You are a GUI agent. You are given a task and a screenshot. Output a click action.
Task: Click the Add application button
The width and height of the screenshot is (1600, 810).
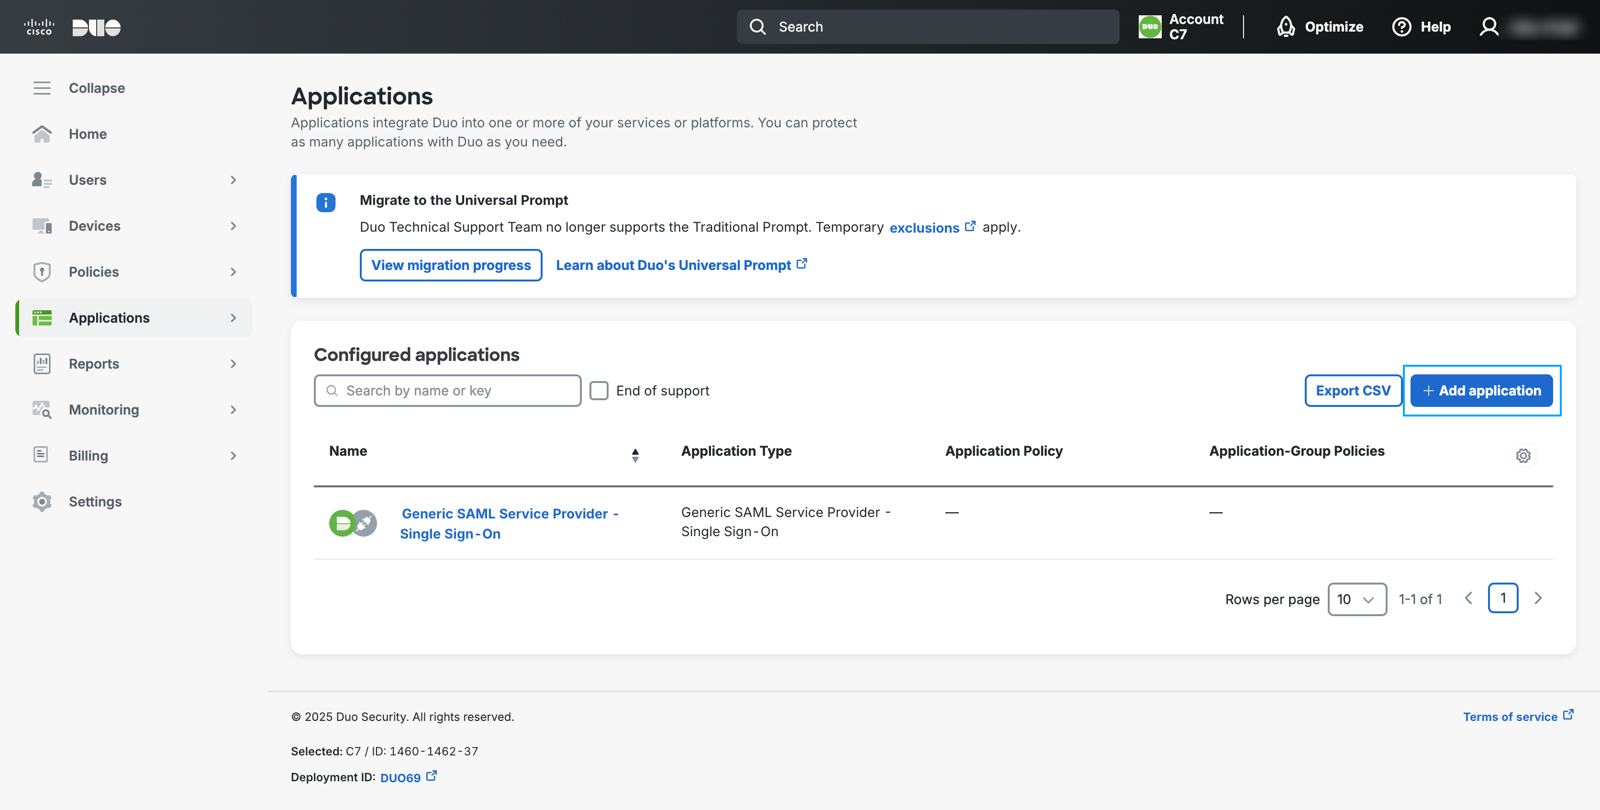1481,390
